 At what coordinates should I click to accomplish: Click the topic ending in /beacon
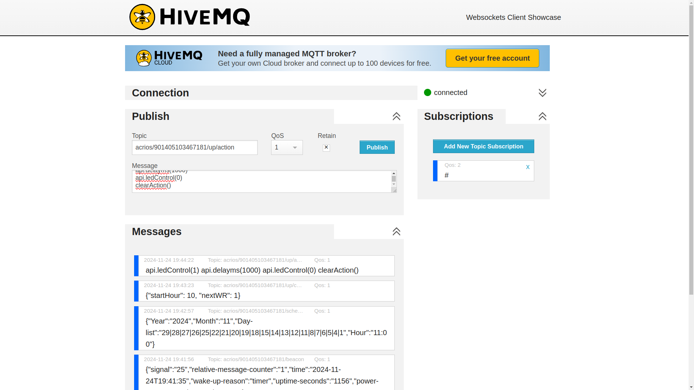pyautogui.click(x=256, y=359)
